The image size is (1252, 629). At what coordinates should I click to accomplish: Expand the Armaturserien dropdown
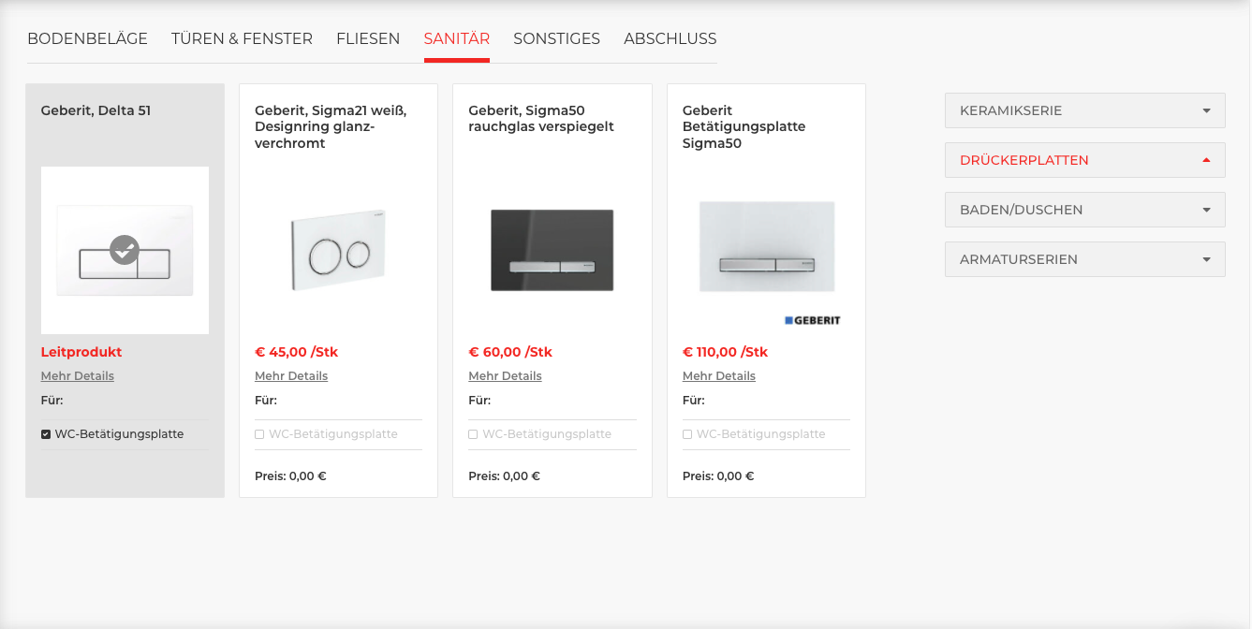(1084, 259)
